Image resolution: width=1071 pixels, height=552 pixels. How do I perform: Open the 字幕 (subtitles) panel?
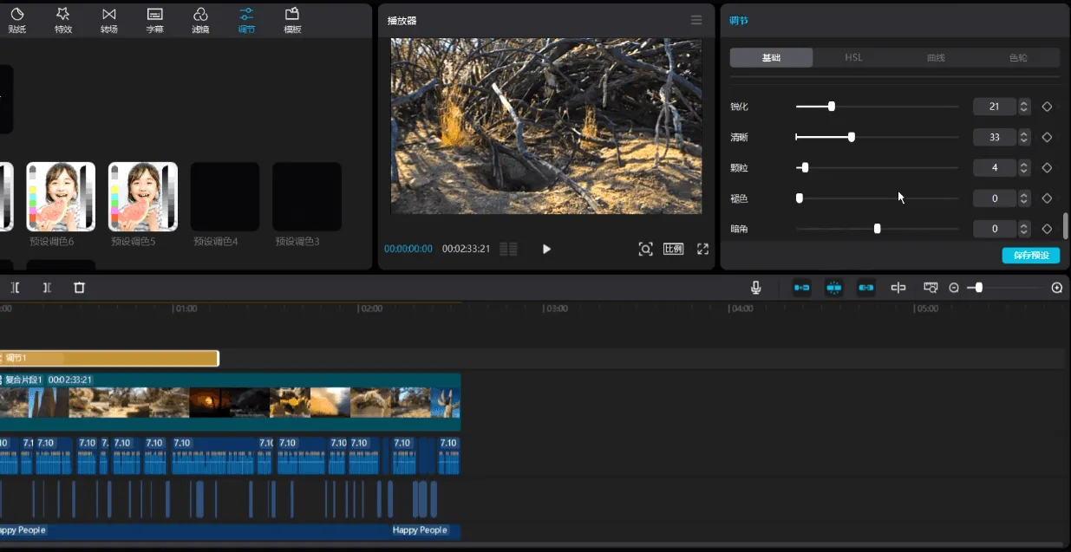pos(154,20)
